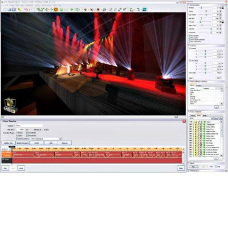Click the green eye icon in toolbar
This screenshot has height=228, width=228.
[x=71, y=9]
